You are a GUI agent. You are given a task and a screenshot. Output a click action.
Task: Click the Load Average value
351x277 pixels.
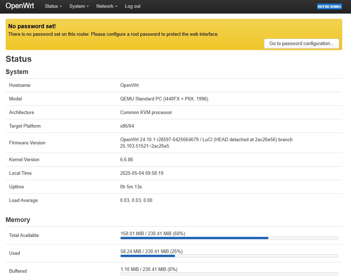pyautogui.click(x=136, y=200)
